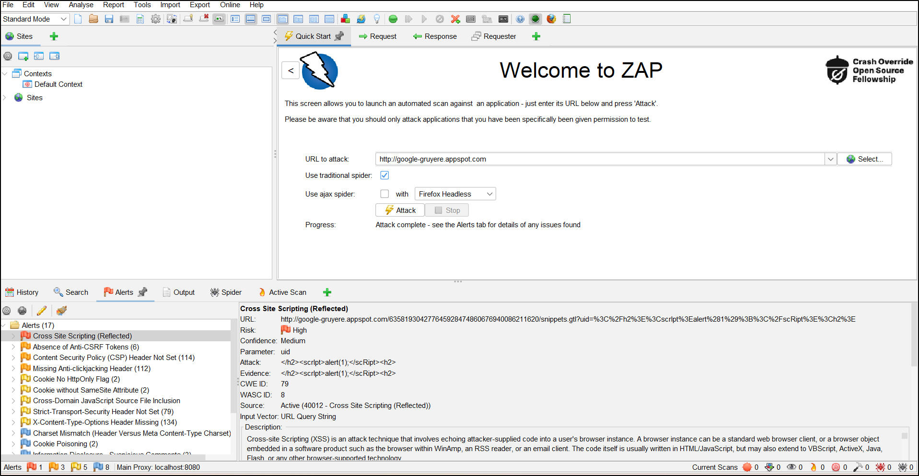Click the green set-break-on-all-requests circle
919x476 pixels.
[393, 19]
